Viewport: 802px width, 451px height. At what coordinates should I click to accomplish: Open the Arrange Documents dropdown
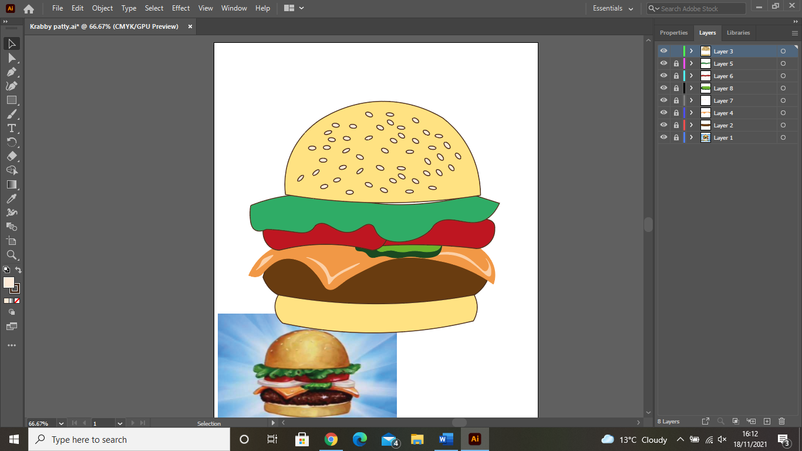point(294,8)
